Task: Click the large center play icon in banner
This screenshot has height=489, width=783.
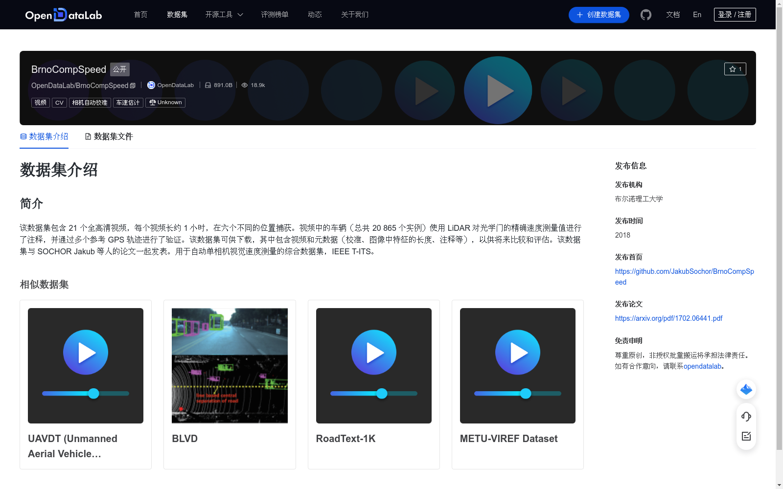Action: pos(498,90)
